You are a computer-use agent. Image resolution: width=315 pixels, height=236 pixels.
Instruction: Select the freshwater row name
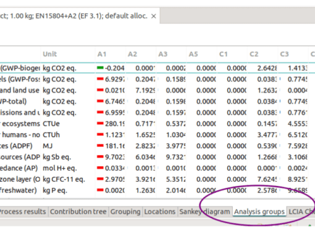click(x=19, y=190)
